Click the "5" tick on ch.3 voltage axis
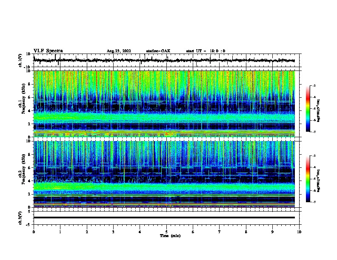This screenshot has width=337, height=260. tap(29, 212)
